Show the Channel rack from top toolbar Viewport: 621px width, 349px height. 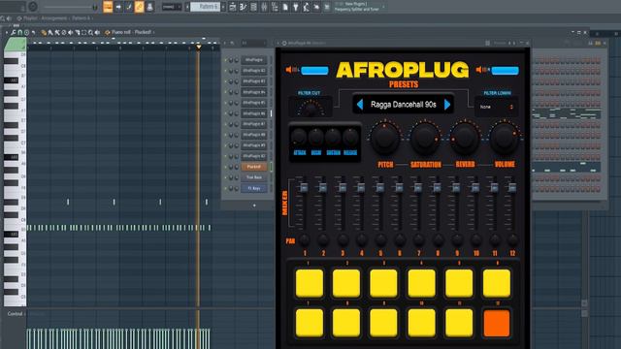[x=253, y=7]
